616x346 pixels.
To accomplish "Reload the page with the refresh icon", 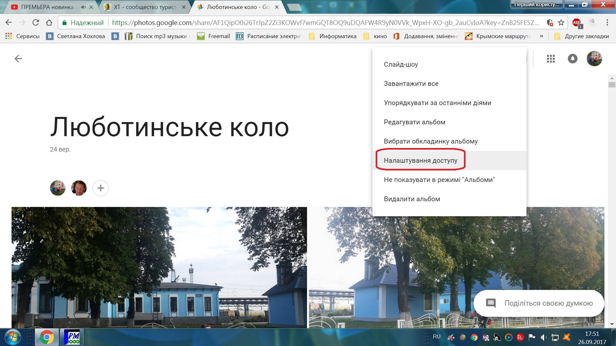I will 36,22.
